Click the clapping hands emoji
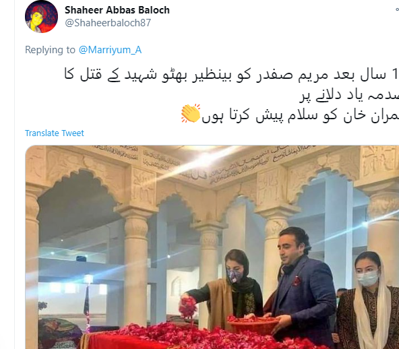Image resolution: width=399 pixels, height=349 pixels. coord(191,113)
